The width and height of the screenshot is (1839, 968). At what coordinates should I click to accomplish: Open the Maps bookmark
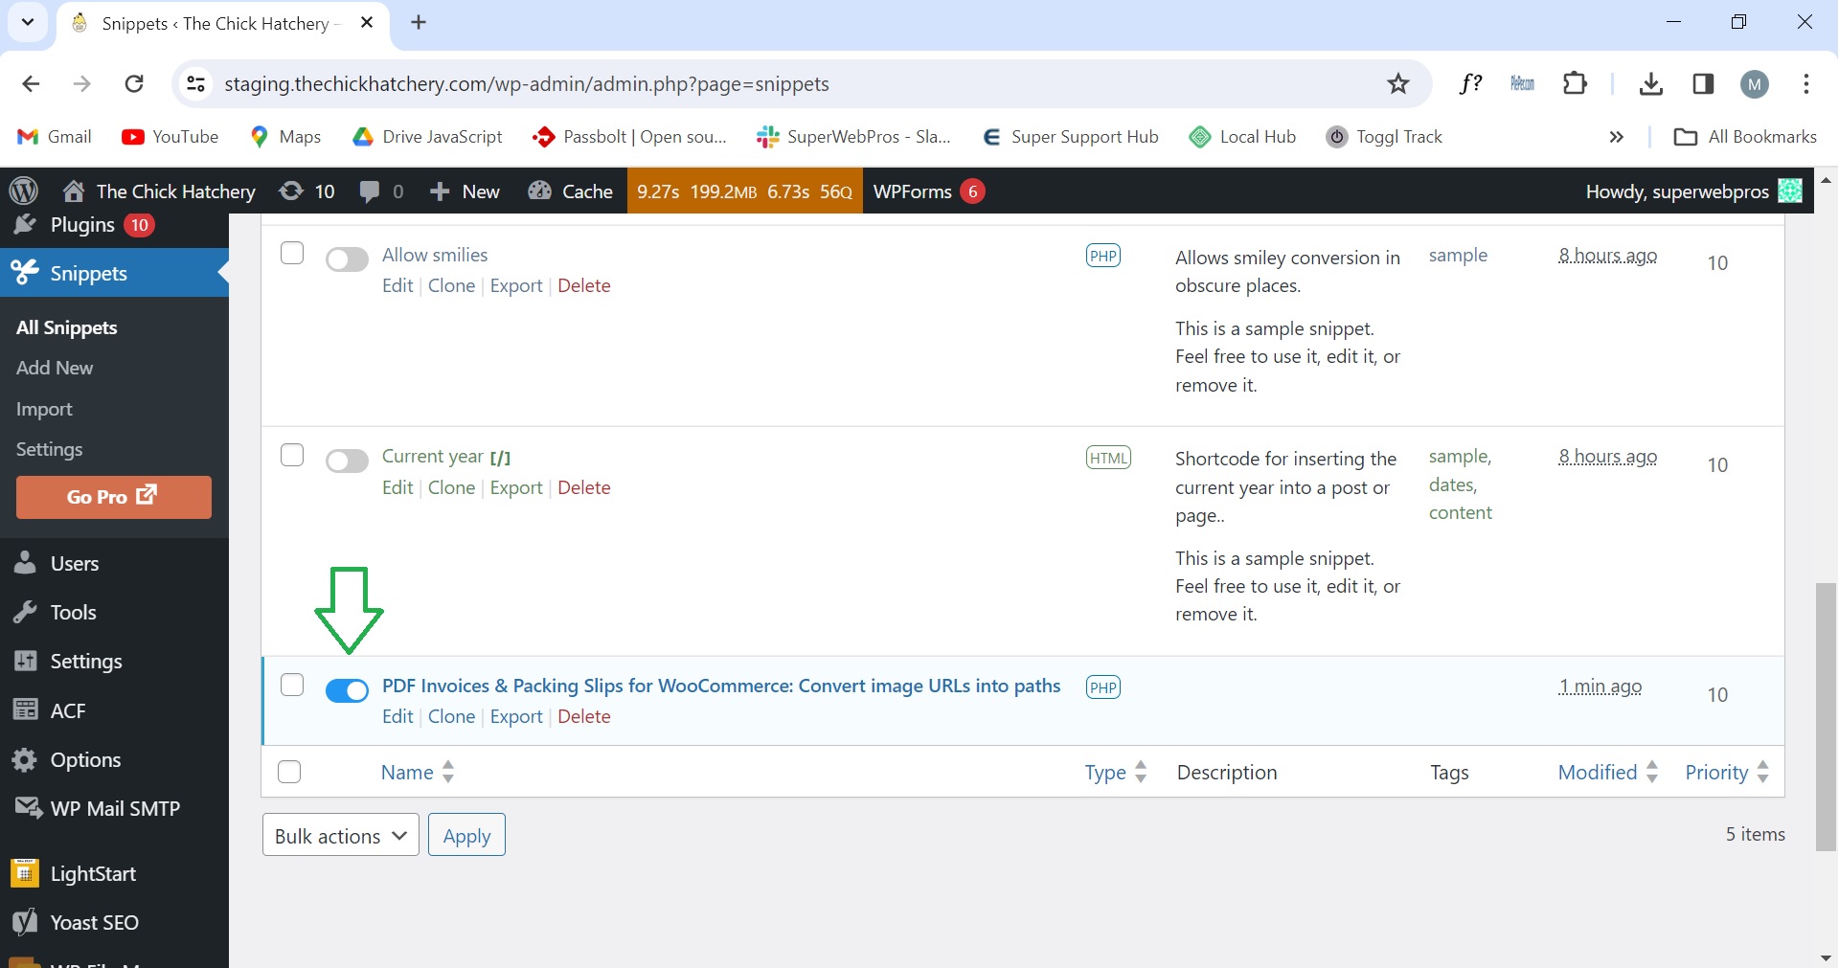285,137
